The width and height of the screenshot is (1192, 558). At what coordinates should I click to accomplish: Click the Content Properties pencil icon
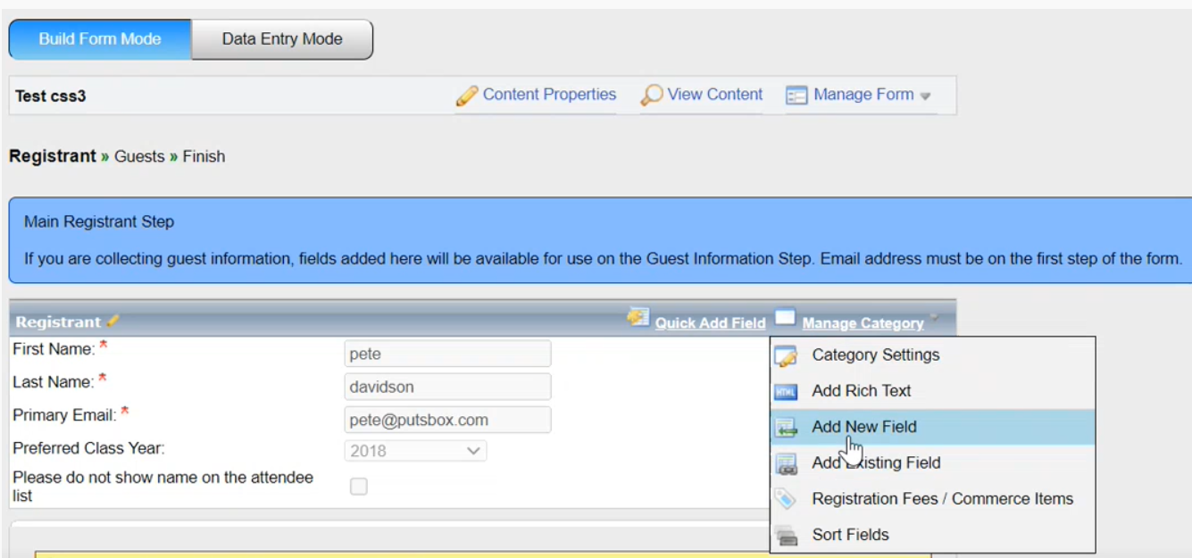click(x=467, y=96)
